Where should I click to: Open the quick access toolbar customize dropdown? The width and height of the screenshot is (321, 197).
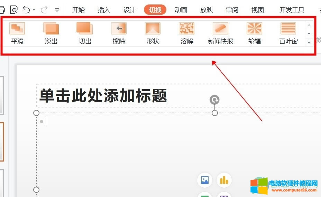[x=57, y=10]
